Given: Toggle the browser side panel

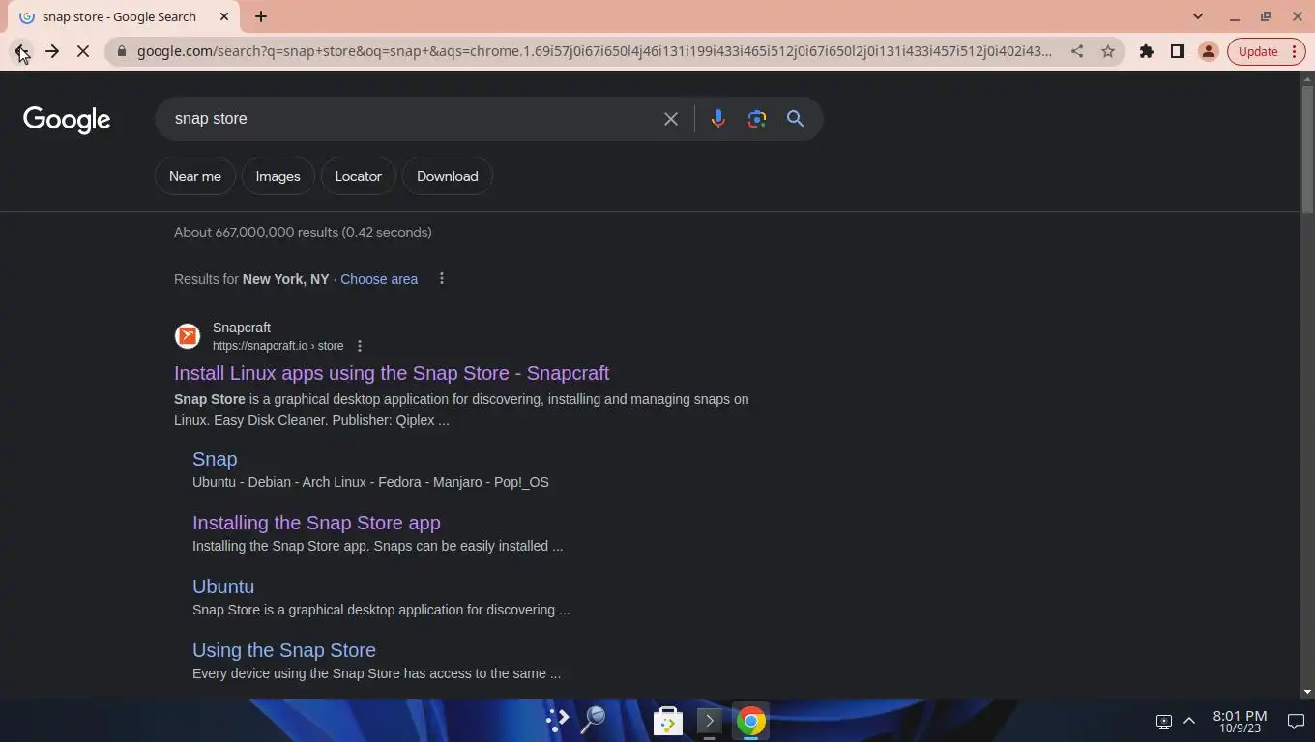Looking at the screenshot, I should point(1178,51).
